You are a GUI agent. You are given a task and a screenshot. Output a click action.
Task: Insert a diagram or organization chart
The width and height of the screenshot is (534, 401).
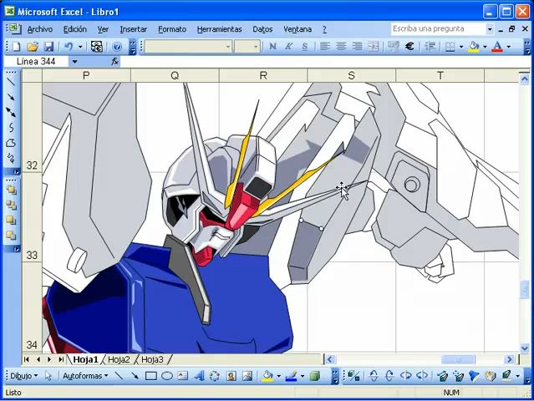tap(215, 376)
